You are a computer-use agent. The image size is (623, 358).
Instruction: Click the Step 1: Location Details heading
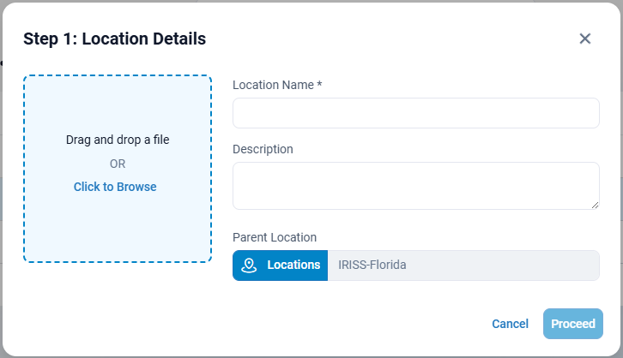[114, 39]
